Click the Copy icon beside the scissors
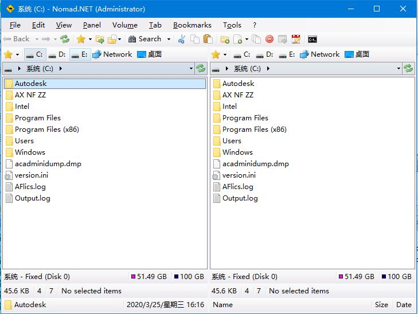 point(195,39)
